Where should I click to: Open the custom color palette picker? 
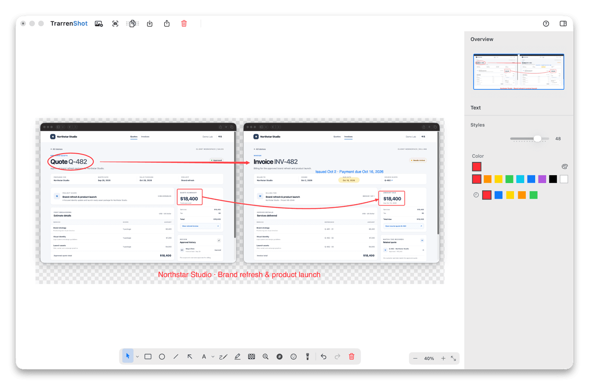(565, 167)
